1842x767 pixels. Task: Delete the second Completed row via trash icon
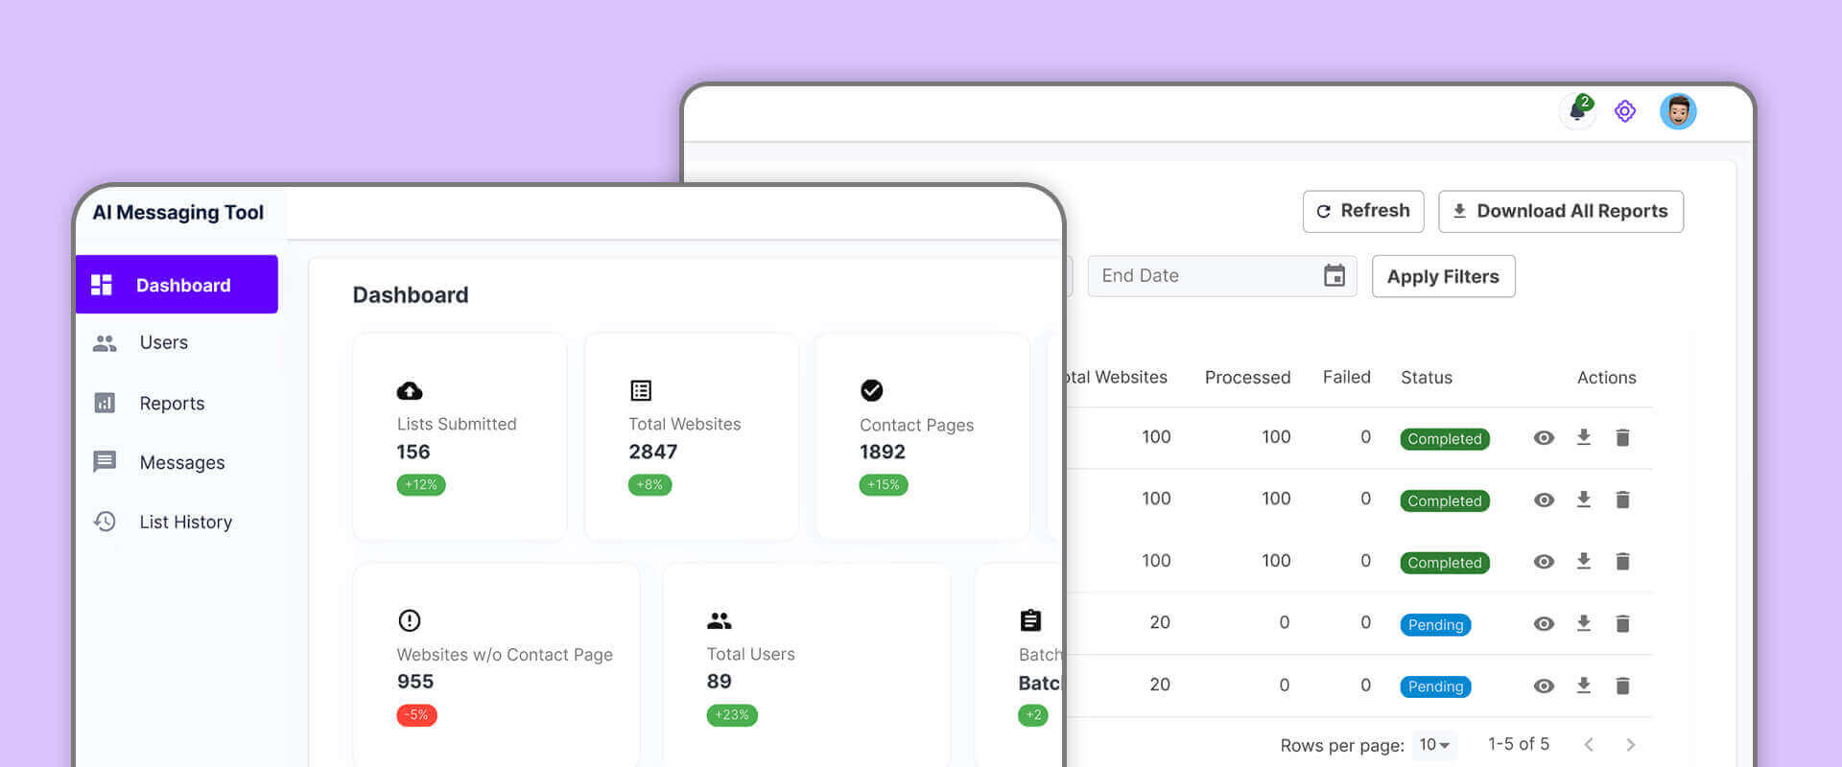[1622, 500]
